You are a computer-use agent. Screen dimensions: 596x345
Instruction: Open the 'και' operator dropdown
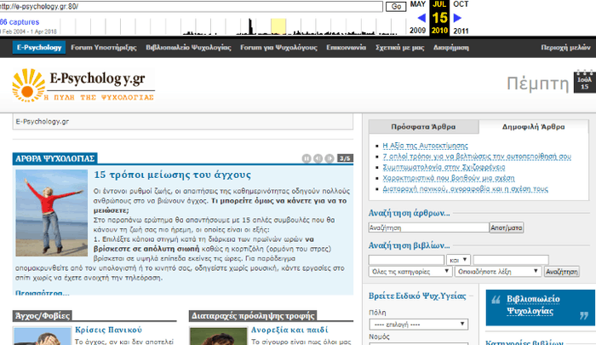point(456,258)
